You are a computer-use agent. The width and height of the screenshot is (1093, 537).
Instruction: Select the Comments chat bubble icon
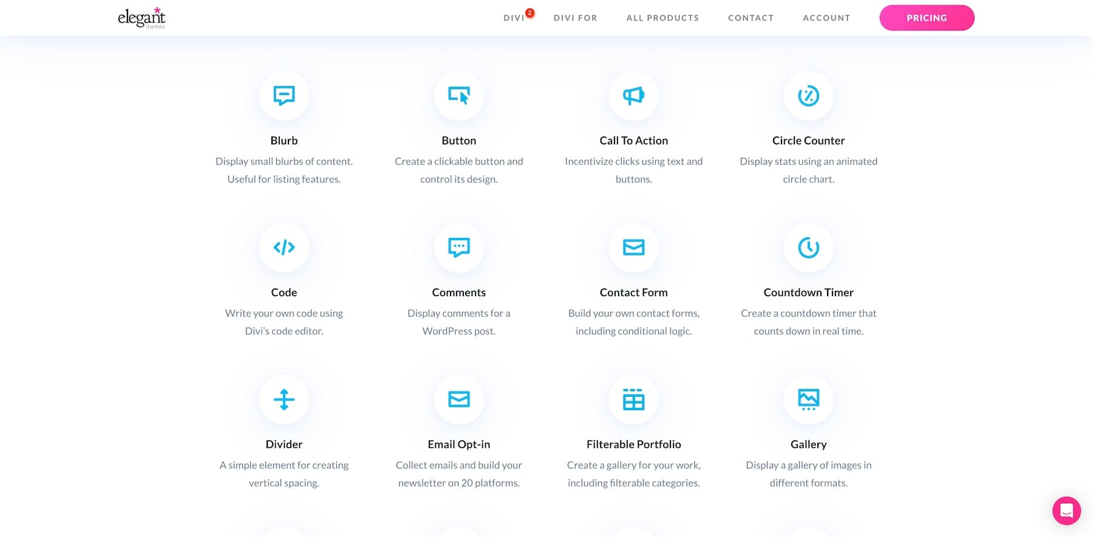click(458, 248)
